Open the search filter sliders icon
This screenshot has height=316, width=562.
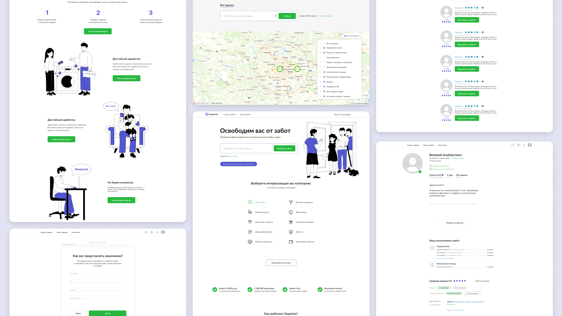tap(276, 16)
